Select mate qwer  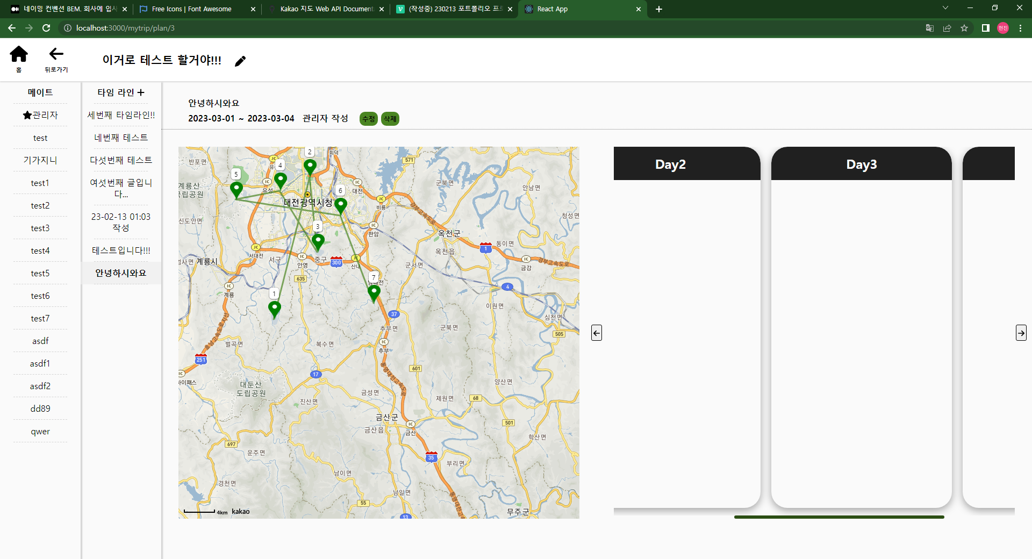pyautogui.click(x=40, y=432)
